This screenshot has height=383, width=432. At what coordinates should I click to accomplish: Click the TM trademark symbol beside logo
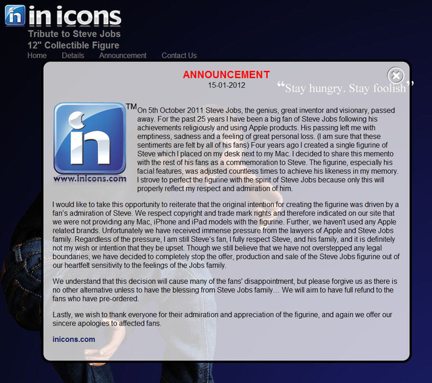[132, 107]
